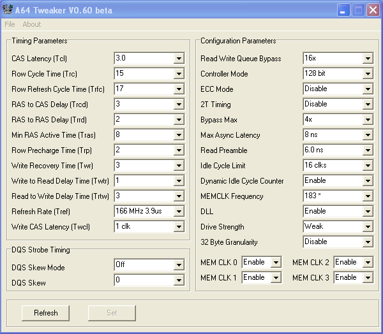Viewport: 383px width, 334px height.
Task: Click the Refresh button
Action: click(x=45, y=313)
